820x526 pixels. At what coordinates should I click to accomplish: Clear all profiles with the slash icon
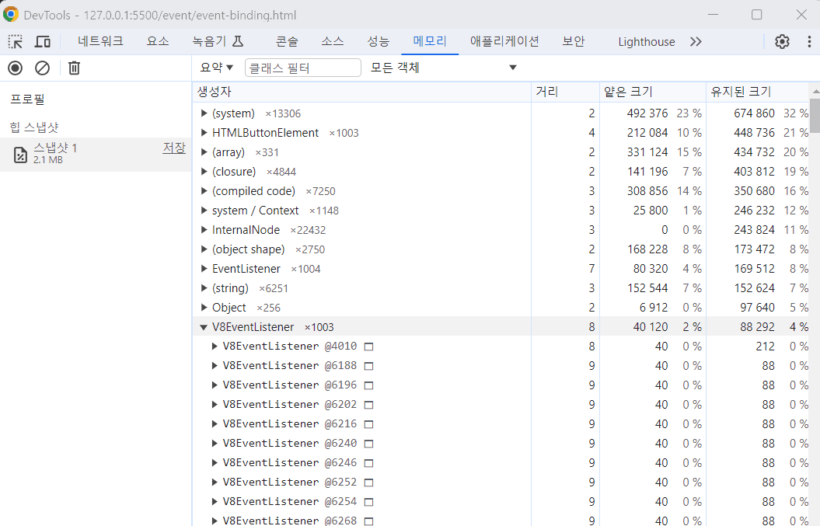pyautogui.click(x=42, y=68)
